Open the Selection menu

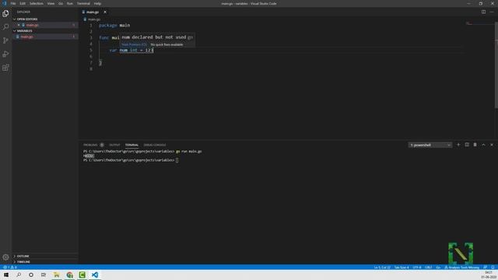pos(37,3)
